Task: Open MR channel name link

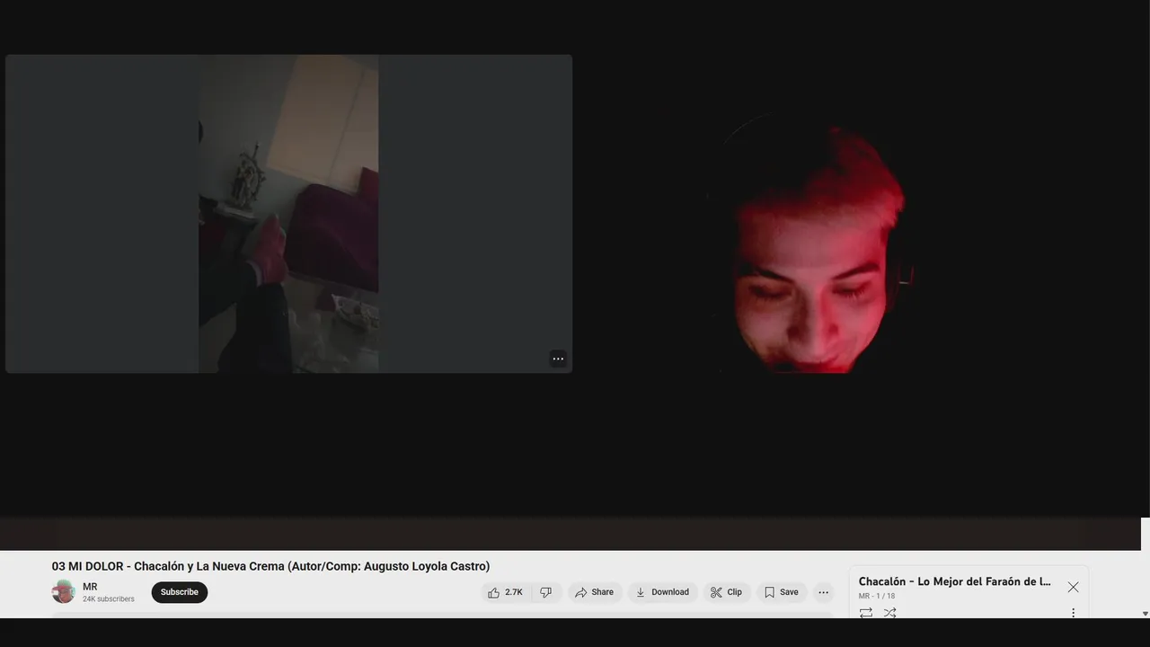Action: pyautogui.click(x=90, y=587)
